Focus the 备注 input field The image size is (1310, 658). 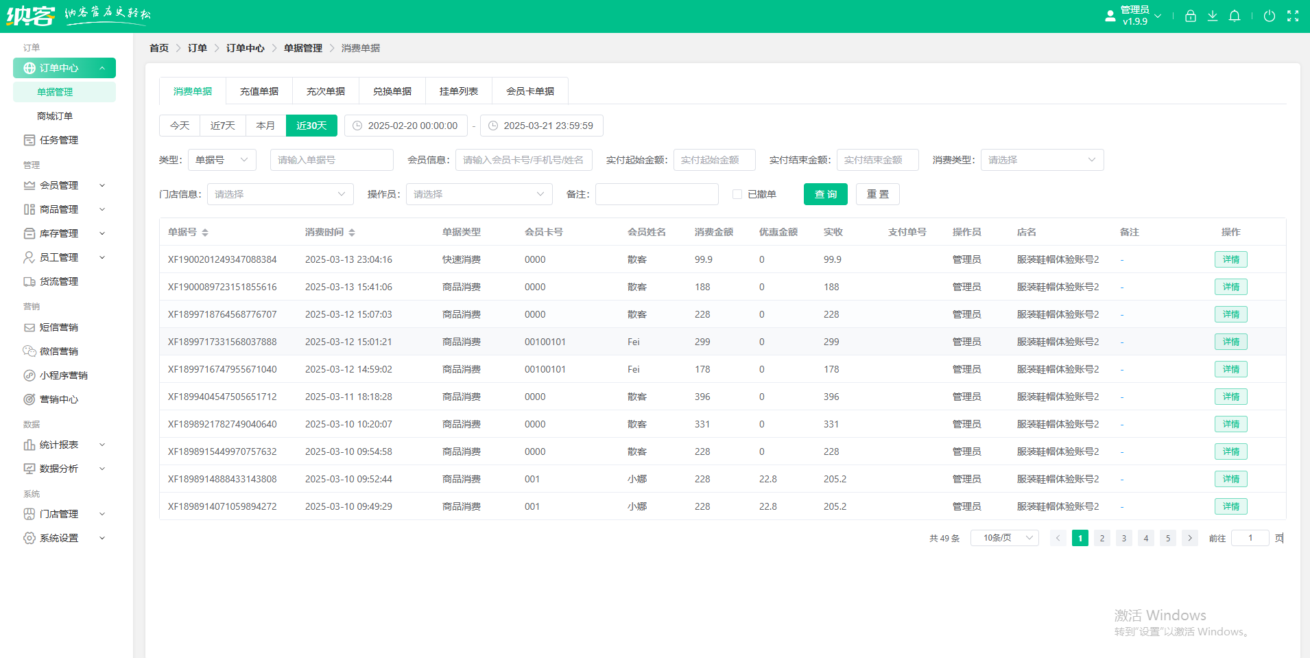[x=657, y=194]
